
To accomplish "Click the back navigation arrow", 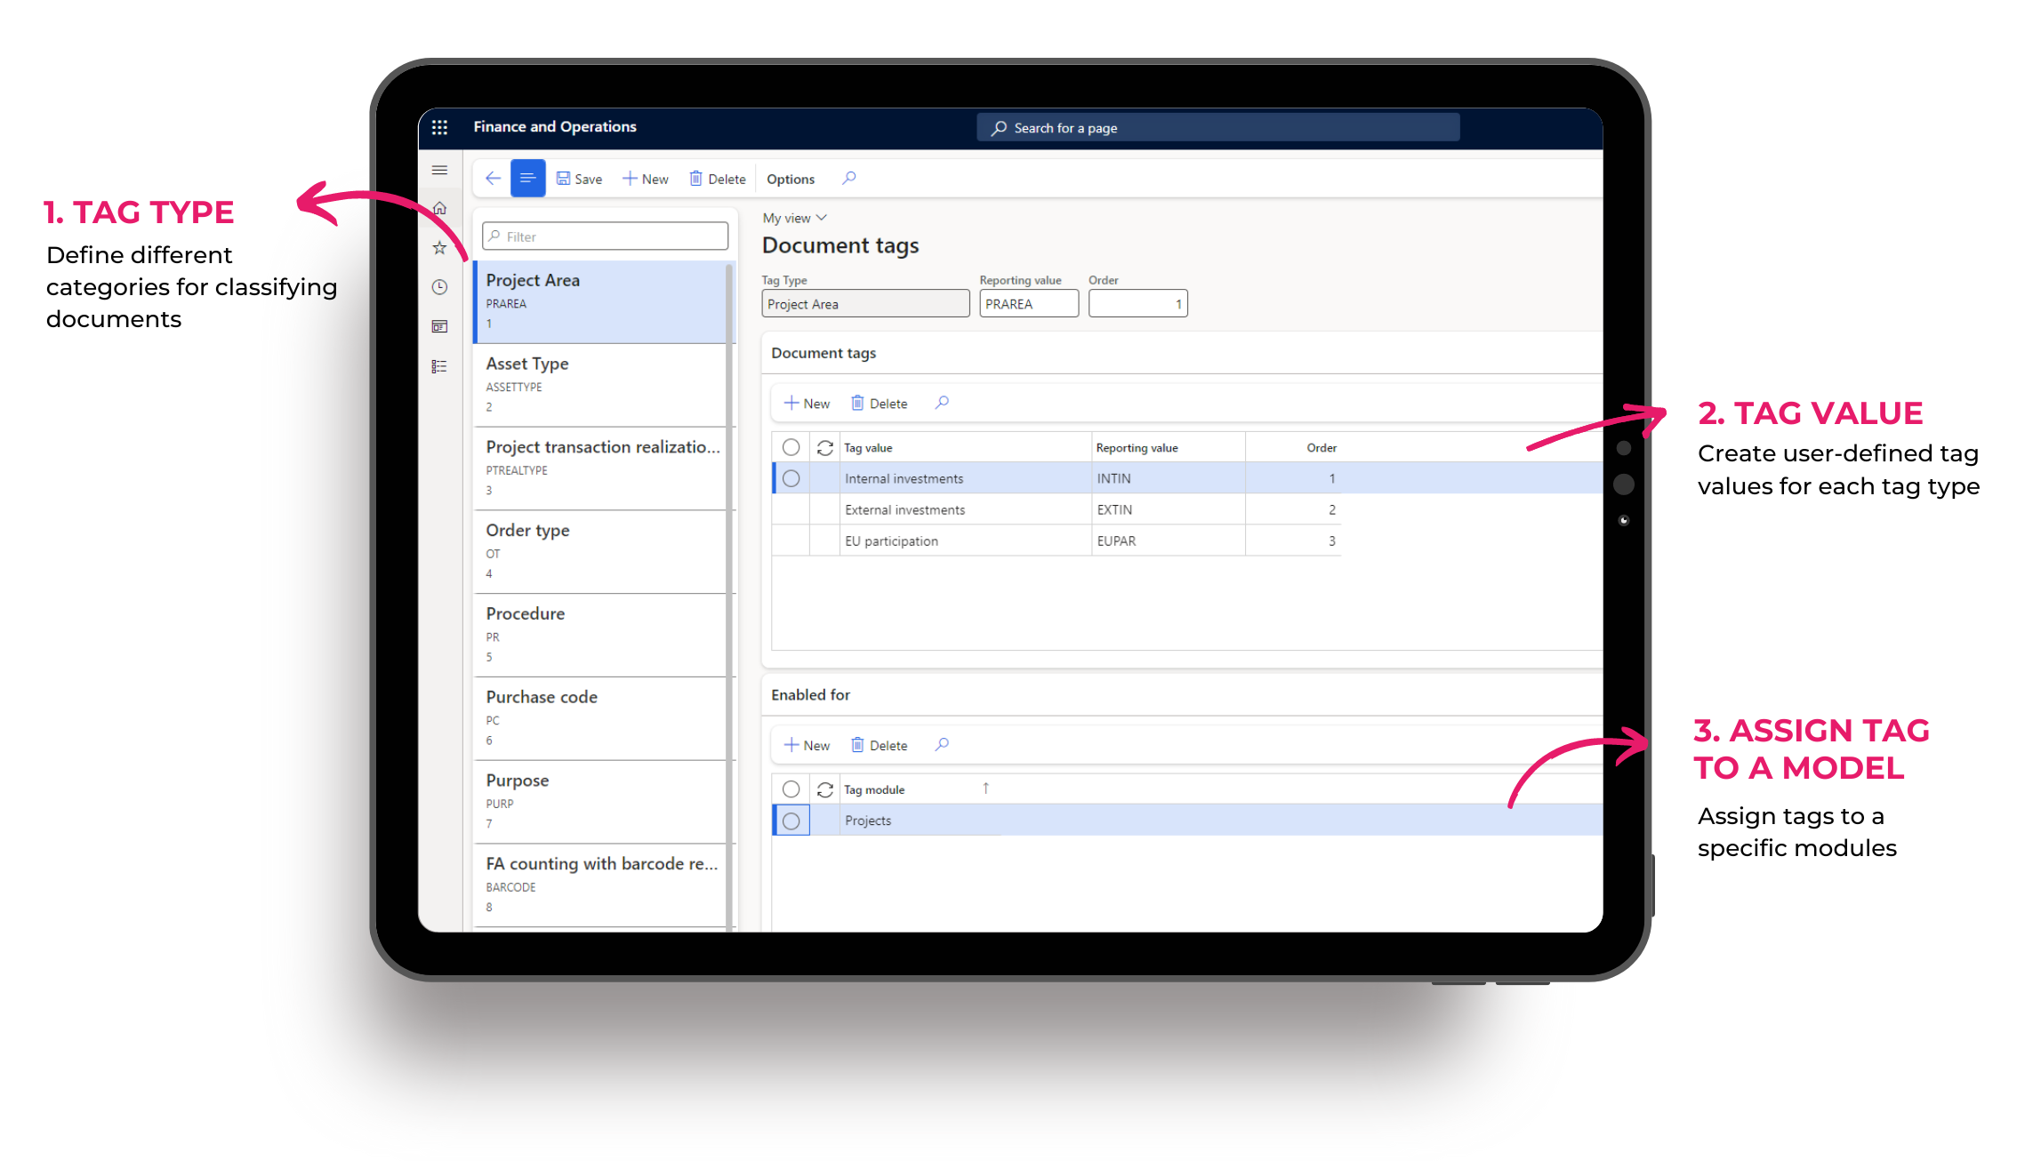I will click(491, 178).
